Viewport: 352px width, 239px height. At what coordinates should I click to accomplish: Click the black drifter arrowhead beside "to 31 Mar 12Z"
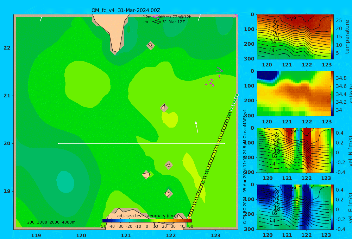click(155, 22)
